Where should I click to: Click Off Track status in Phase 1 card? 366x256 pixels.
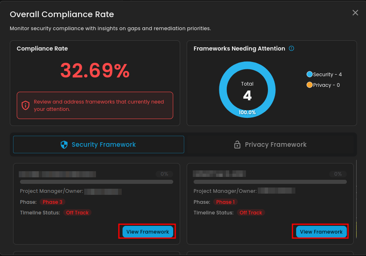[251, 213]
